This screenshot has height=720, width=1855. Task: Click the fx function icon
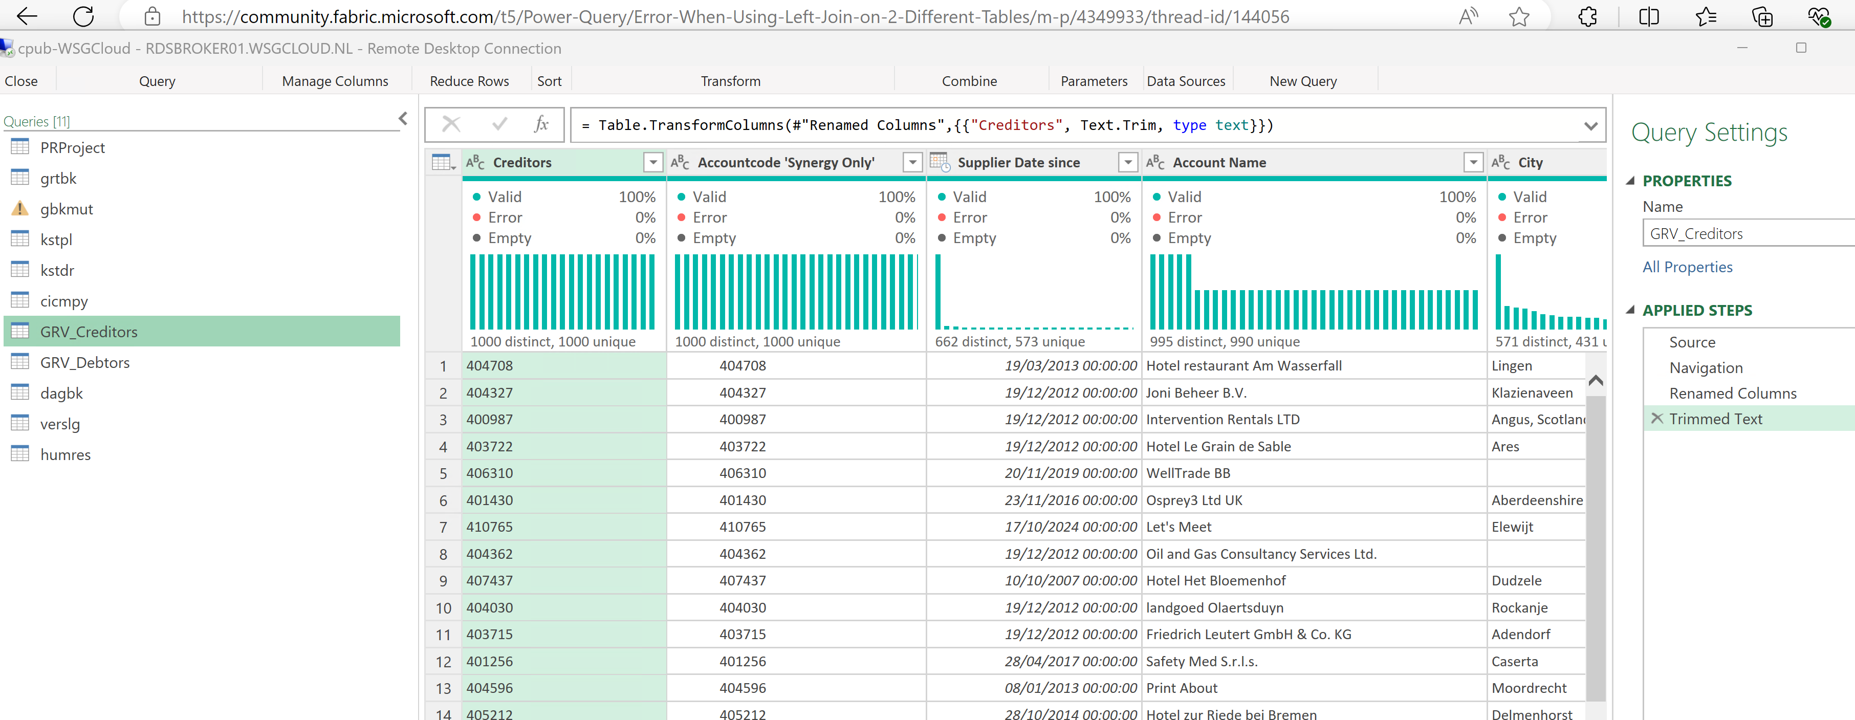point(541,124)
